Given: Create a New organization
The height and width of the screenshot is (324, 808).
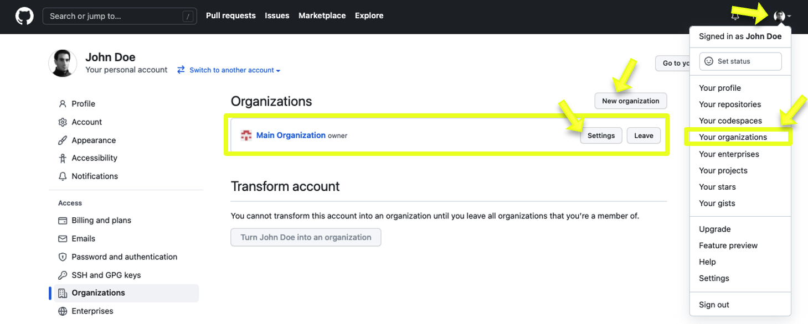Looking at the screenshot, I should (631, 101).
